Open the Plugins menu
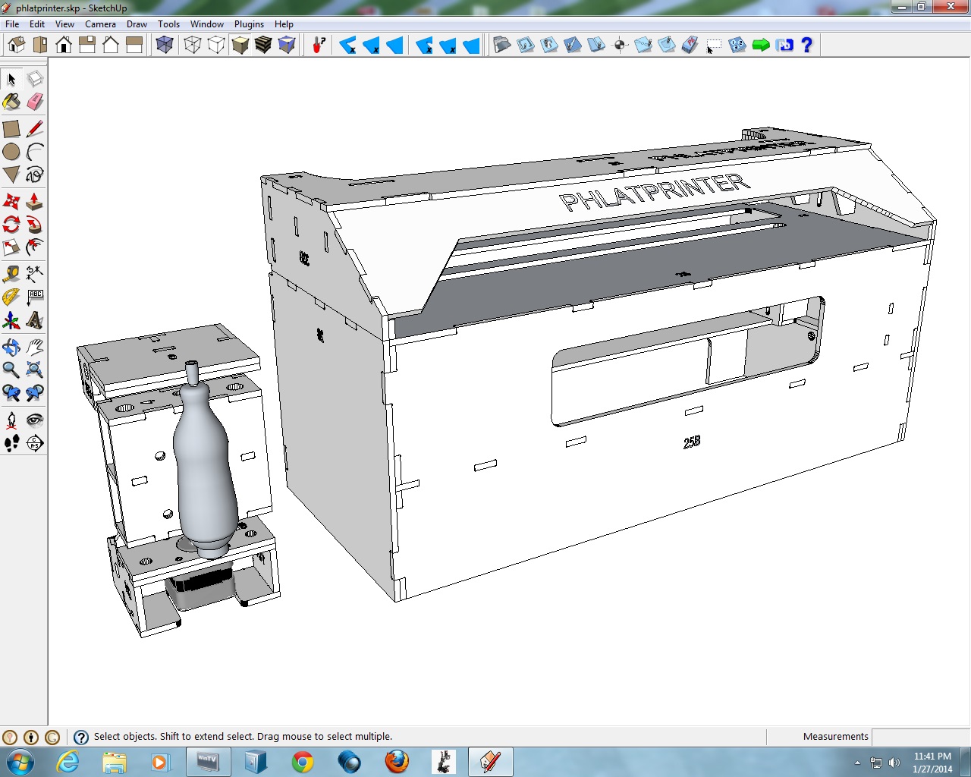971x777 pixels. tap(249, 24)
